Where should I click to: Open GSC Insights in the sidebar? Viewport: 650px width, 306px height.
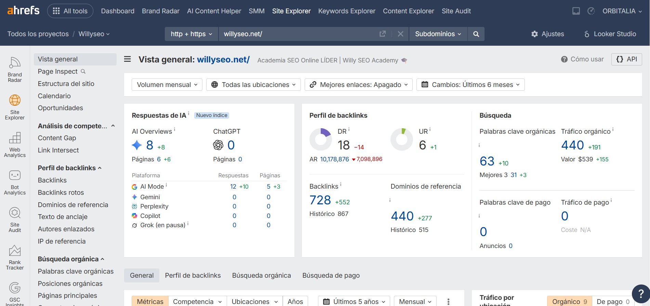point(15,294)
